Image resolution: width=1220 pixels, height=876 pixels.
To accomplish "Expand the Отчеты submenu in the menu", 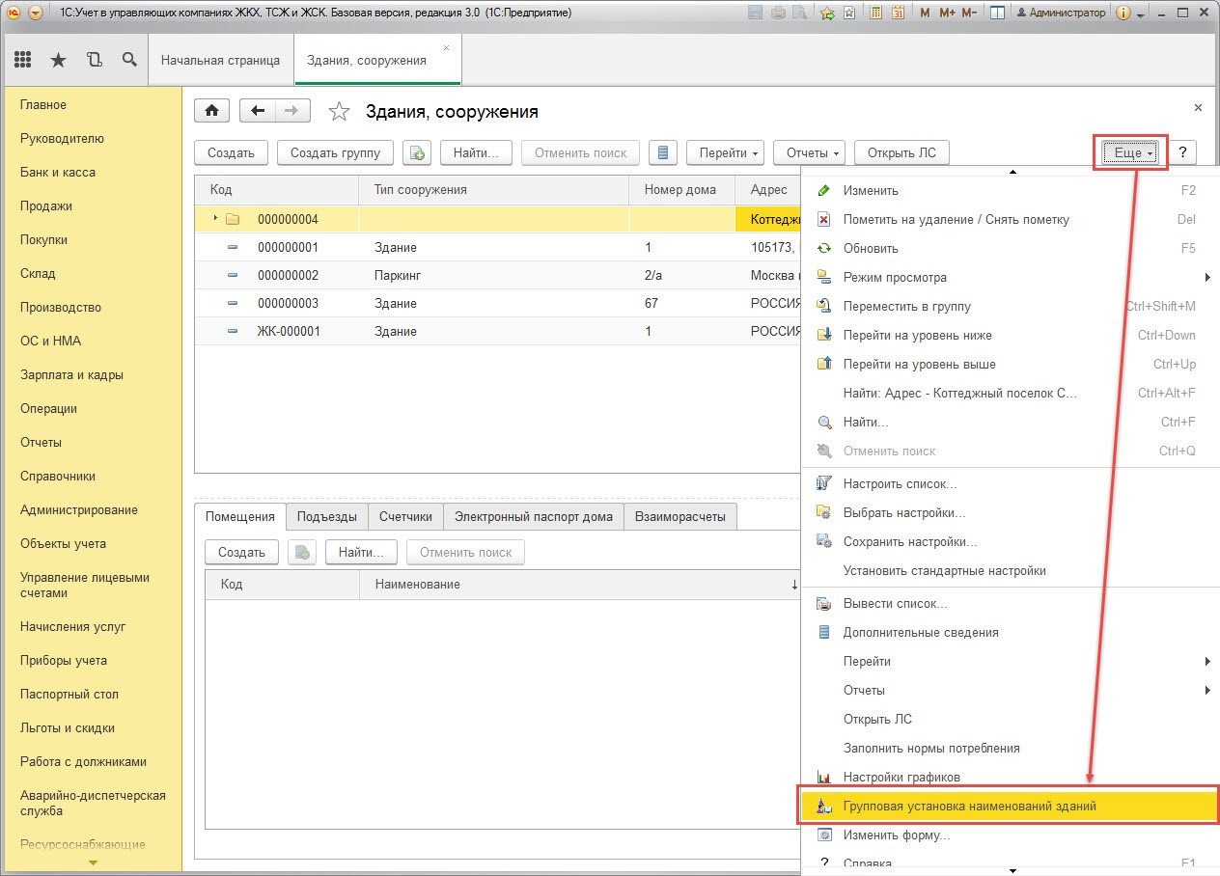I will (x=1207, y=691).
